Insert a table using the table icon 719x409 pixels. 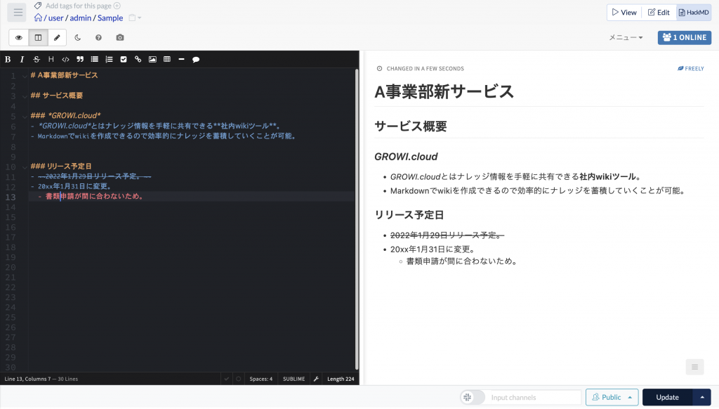pos(166,60)
